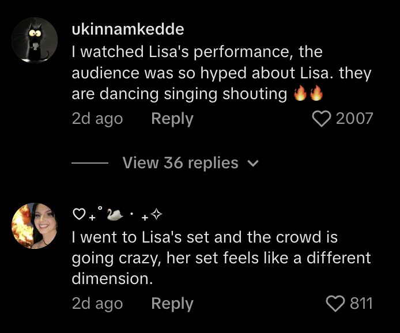Tap the heart on the 811-like comment

(335, 303)
